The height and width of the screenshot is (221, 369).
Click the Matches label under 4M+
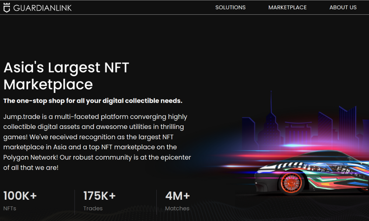click(x=177, y=208)
